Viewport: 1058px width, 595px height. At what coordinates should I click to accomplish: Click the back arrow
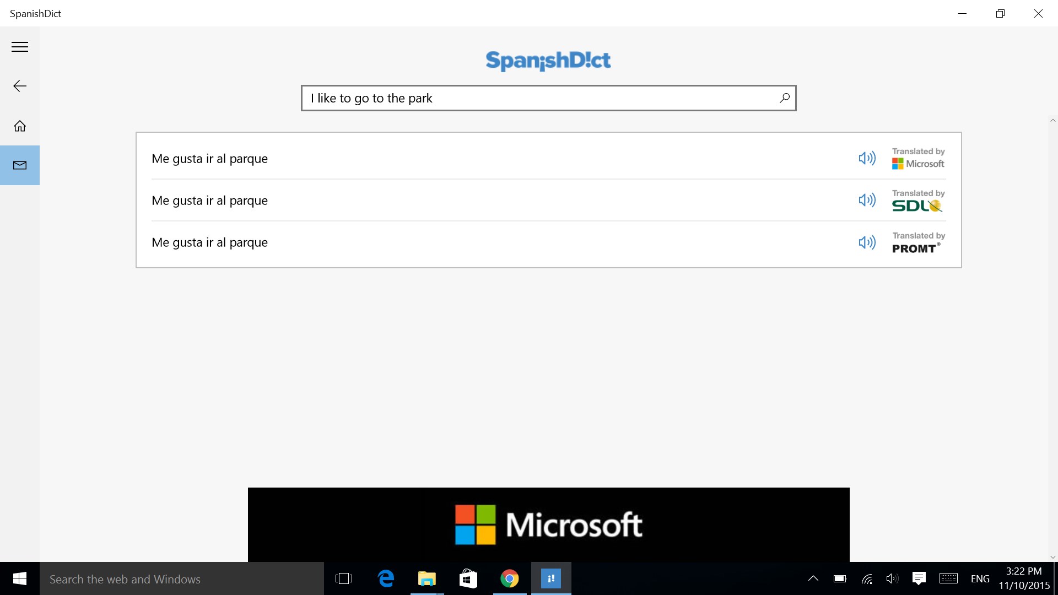(19, 85)
